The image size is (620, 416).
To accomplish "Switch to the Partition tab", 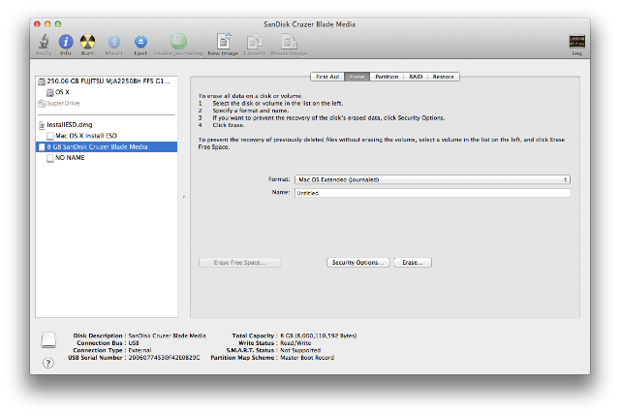I will point(387,77).
